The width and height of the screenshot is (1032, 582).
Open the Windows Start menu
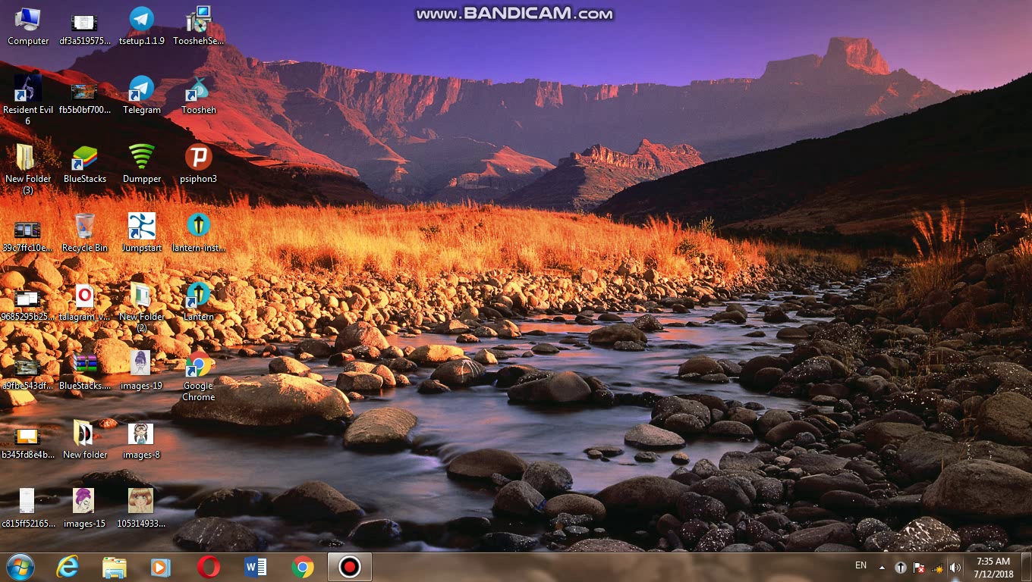[20, 567]
